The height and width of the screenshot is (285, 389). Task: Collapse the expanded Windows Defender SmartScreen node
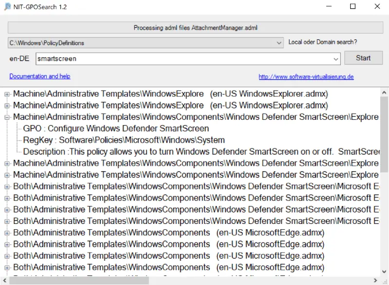(7, 117)
